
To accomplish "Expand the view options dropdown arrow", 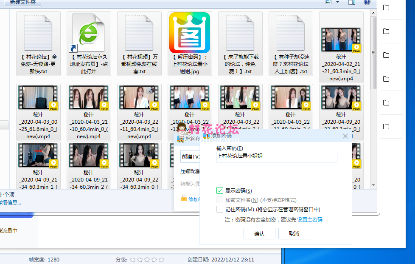I will pyautogui.click(x=338, y=2).
